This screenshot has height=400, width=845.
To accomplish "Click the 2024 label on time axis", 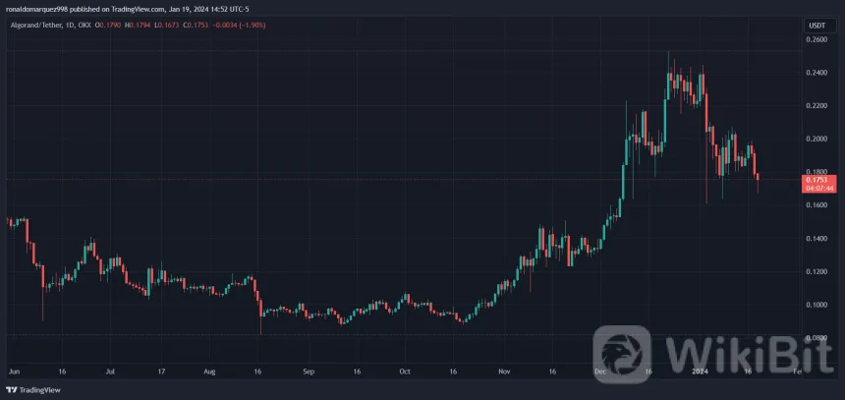I will (x=700, y=373).
